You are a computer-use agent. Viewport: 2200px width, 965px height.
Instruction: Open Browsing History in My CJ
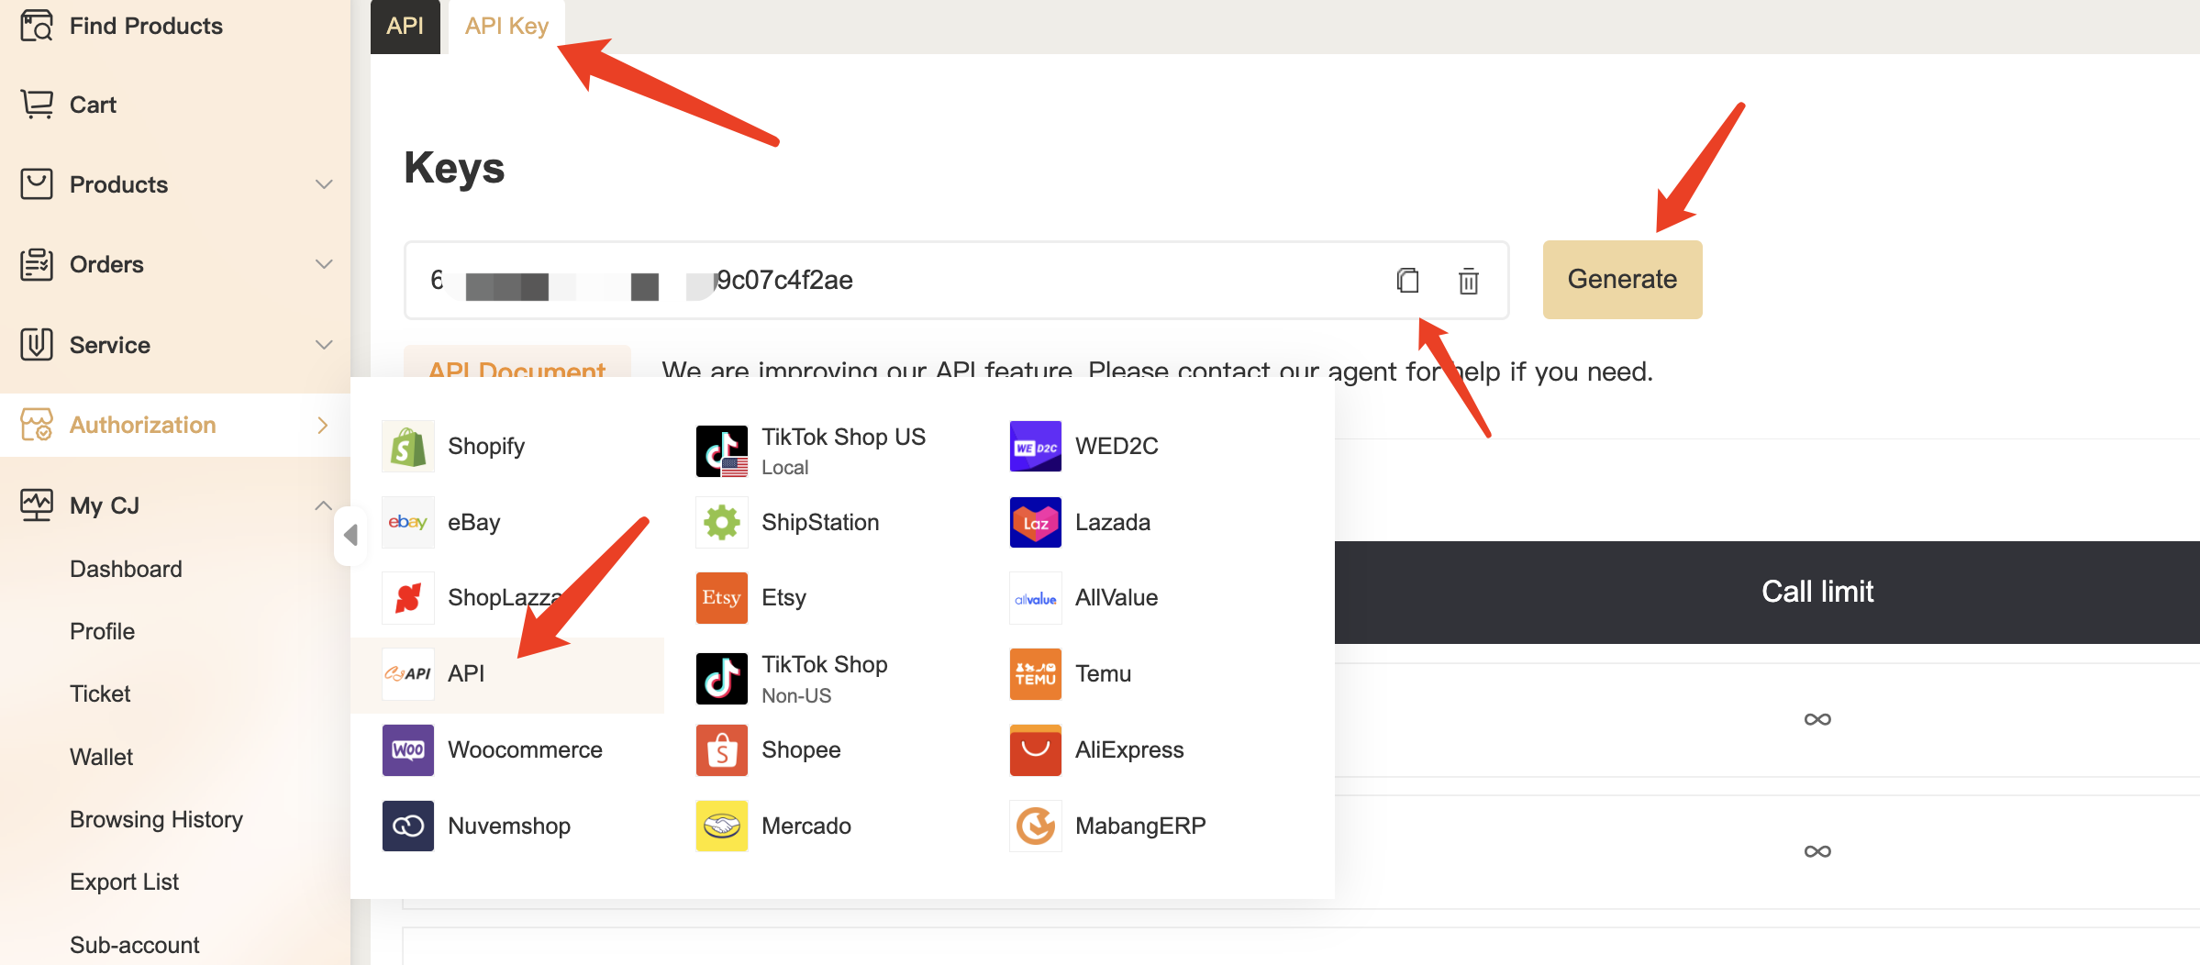point(156,819)
